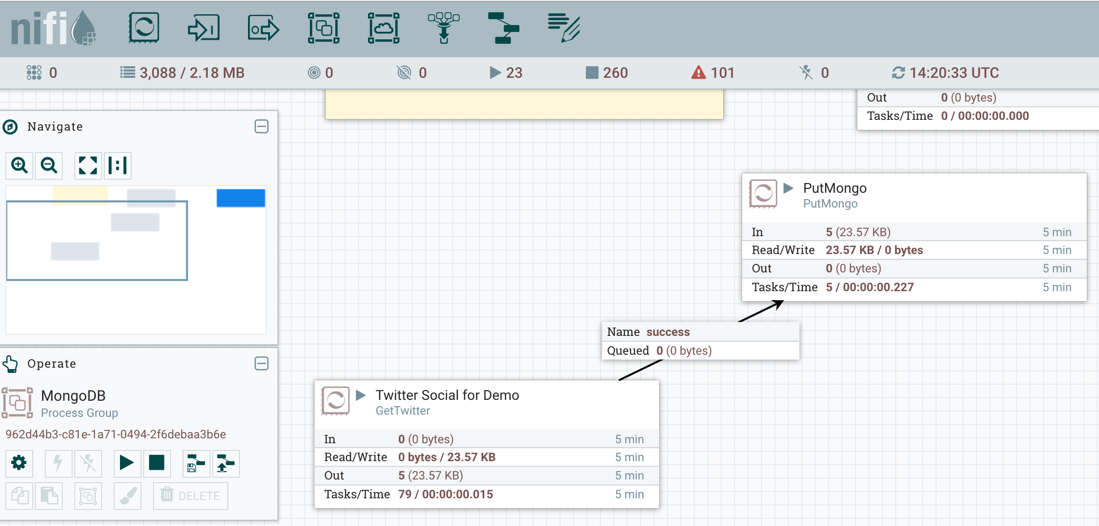Collapse the Operate panel
The width and height of the screenshot is (1099, 526).
pyautogui.click(x=261, y=363)
